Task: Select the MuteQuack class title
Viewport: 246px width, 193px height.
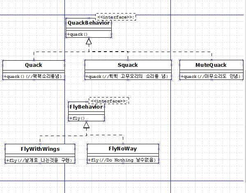Action: click(x=211, y=65)
